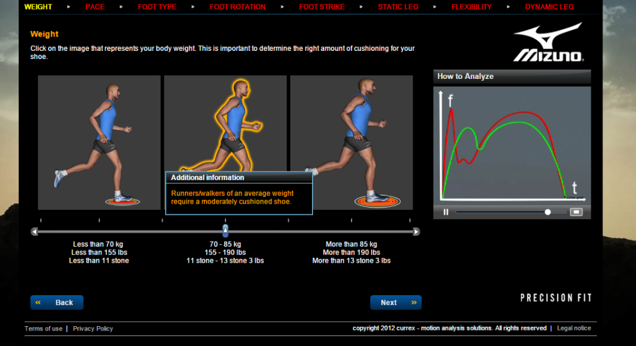Select the heavy runner image on the right
The image size is (636, 346).
352,142
